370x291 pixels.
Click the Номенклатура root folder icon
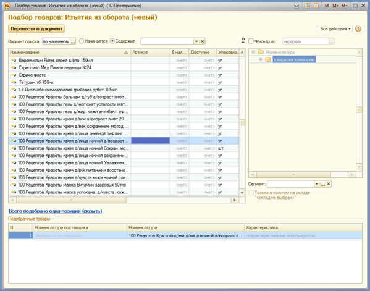coord(261,52)
